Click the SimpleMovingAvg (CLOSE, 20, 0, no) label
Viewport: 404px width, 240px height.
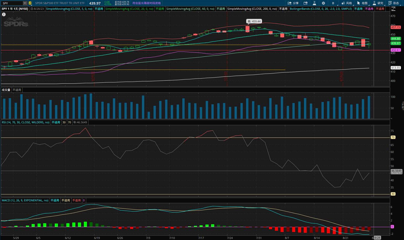[129, 9]
